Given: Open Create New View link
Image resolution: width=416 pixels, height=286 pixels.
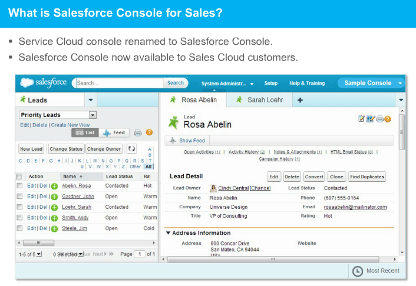Looking at the screenshot, I should click(x=70, y=125).
